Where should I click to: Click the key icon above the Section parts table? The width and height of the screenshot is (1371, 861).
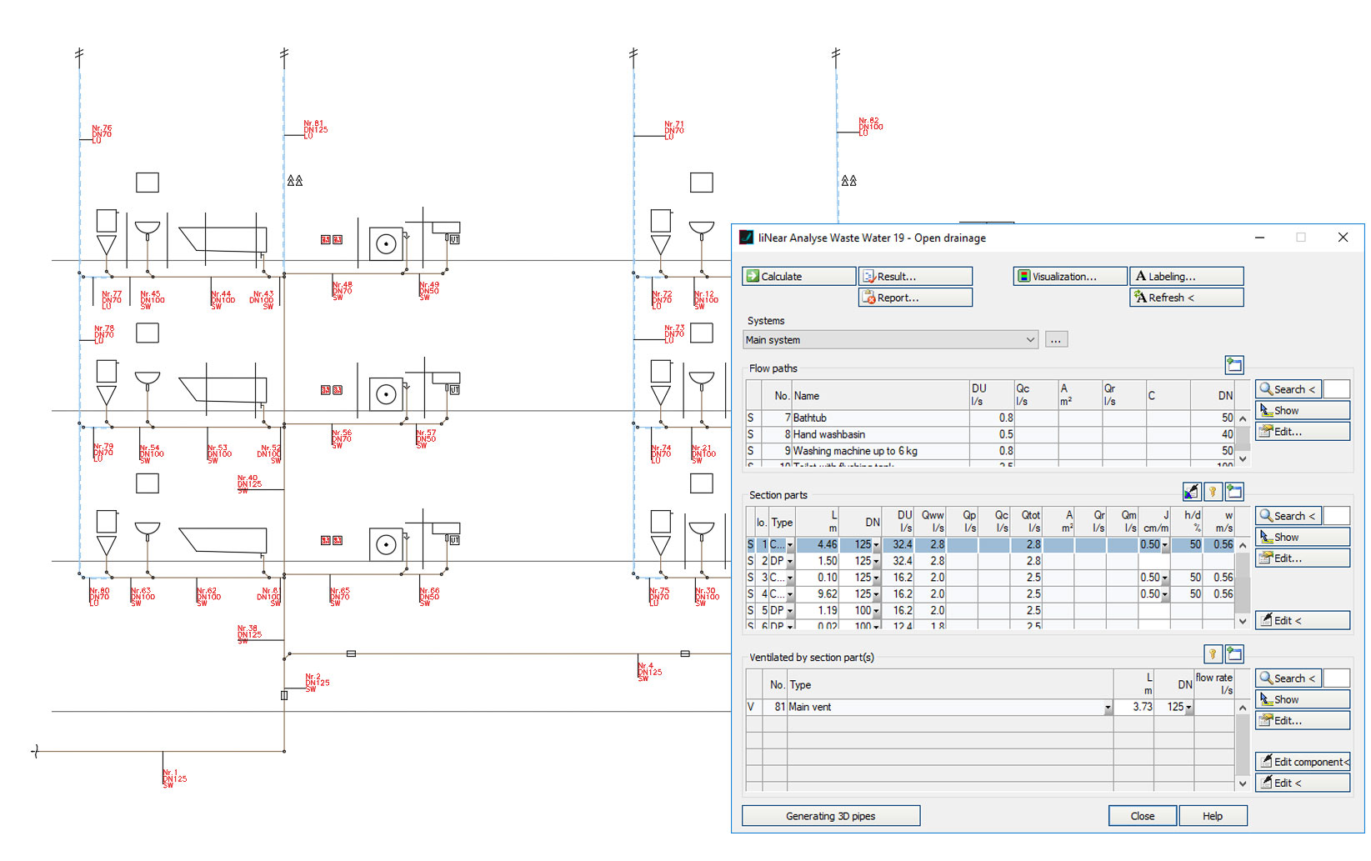pos(1213,492)
